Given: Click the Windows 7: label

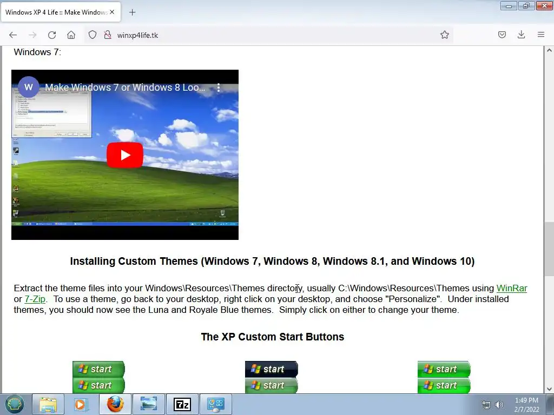Looking at the screenshot, I should [x=37, y=52].
